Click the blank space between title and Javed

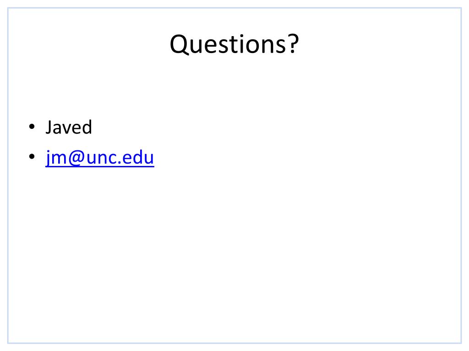234,86
